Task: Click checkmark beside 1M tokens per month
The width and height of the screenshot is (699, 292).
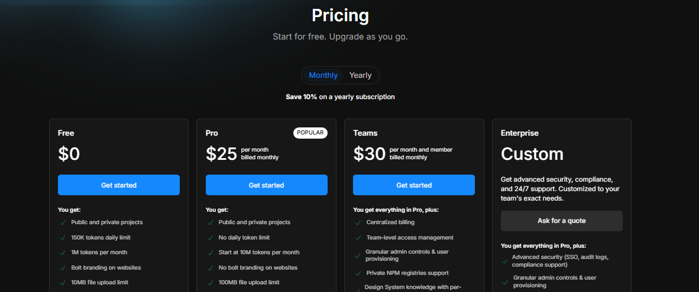Action: (63, 252)
